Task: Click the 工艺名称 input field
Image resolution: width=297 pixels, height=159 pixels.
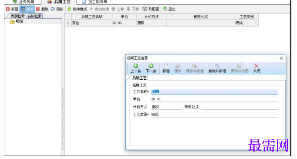Action: coord(214,92)
